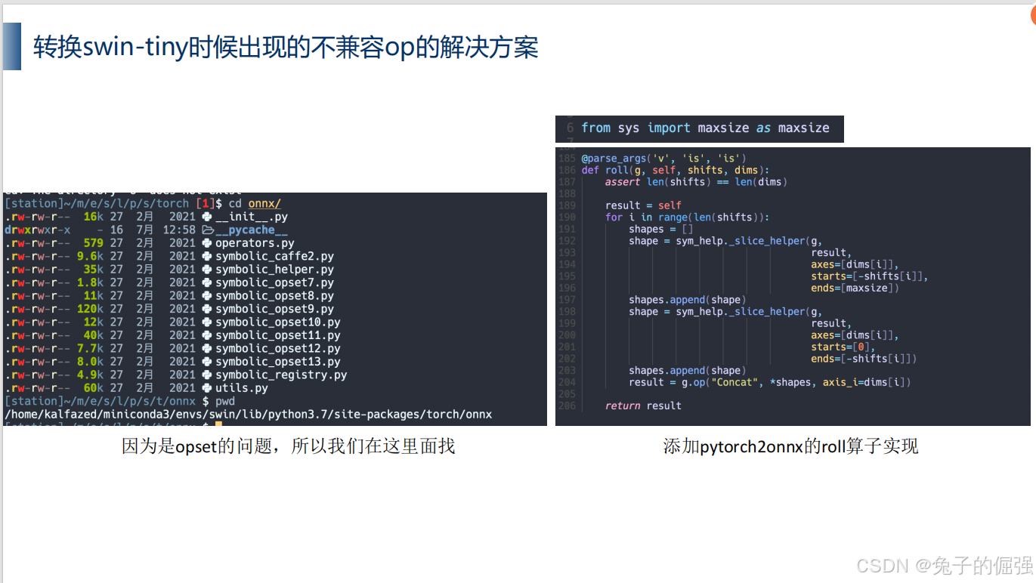Viewport: 1036px width, 583px height.
Task: Select the symbolic_opset9.py file name
Action: click(x=274, y=310)
